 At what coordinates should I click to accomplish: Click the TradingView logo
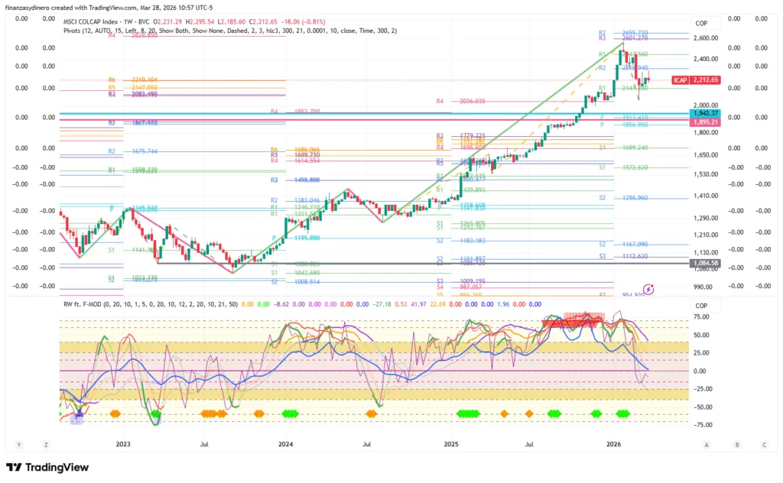click(x=47, y=467)
